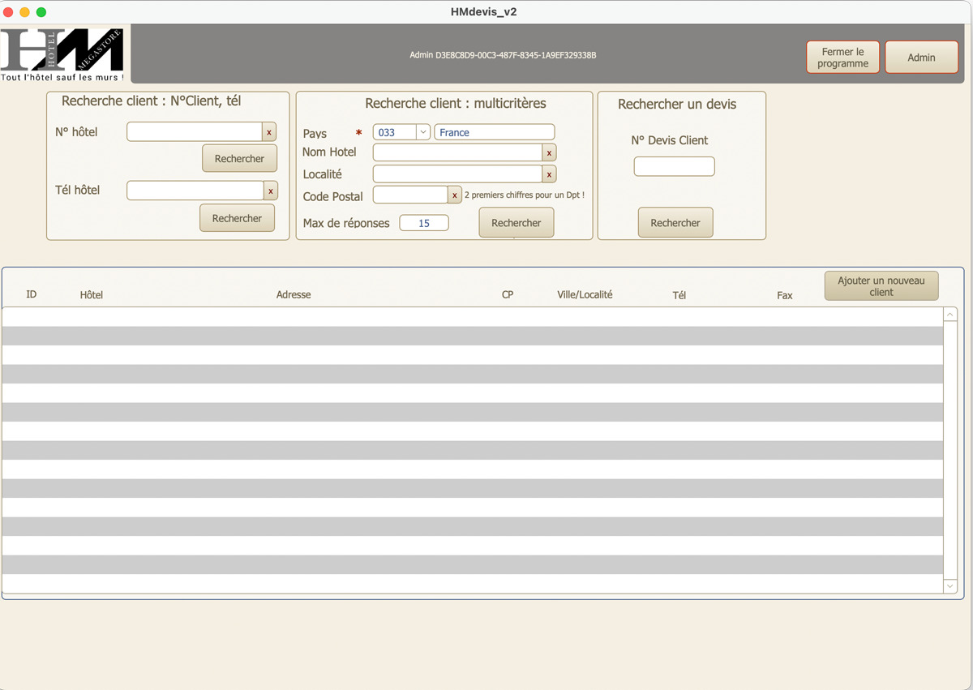
Task: Click the Max de réponses field
Action: (424, 223)
